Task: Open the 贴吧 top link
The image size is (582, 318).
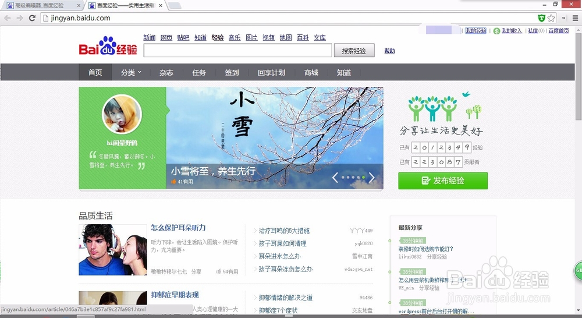Action: [183, 37]
